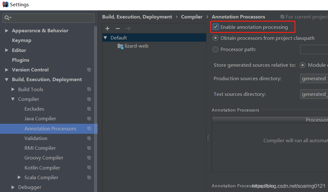Click project-level icon beside Scala Compiler
328x192 pixels.
tap(89, 177)
